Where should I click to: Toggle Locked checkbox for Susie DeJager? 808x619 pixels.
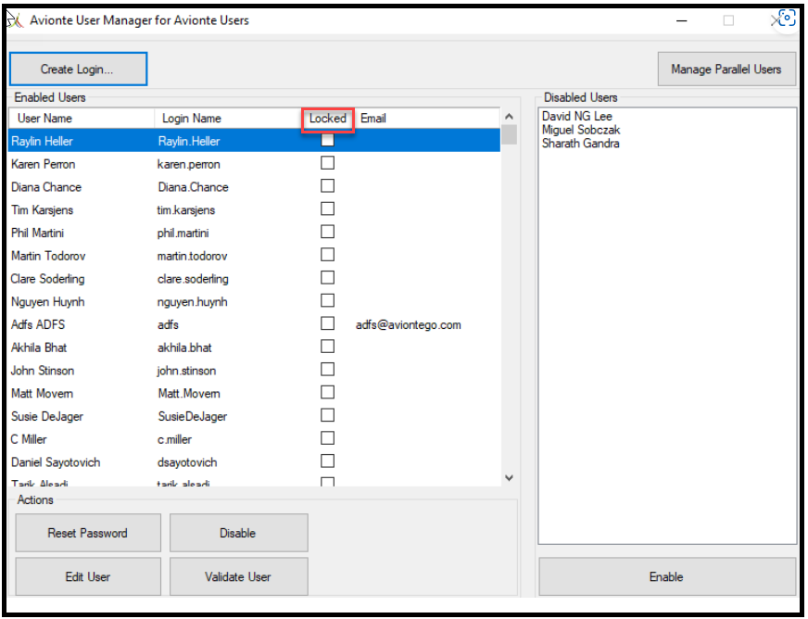328,415
